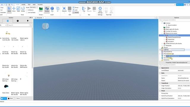Expand the StarterCharacterScripts node
Viewport: 190px width, 107px height.
pyautogui.click(x=164, y=37)
